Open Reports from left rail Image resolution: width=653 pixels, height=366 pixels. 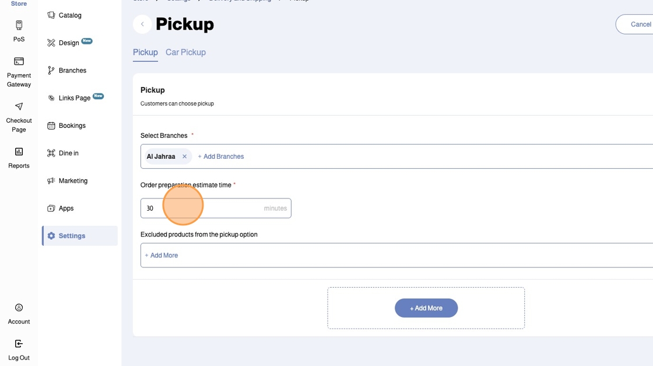pyautogui.click(x=19, y=152)
